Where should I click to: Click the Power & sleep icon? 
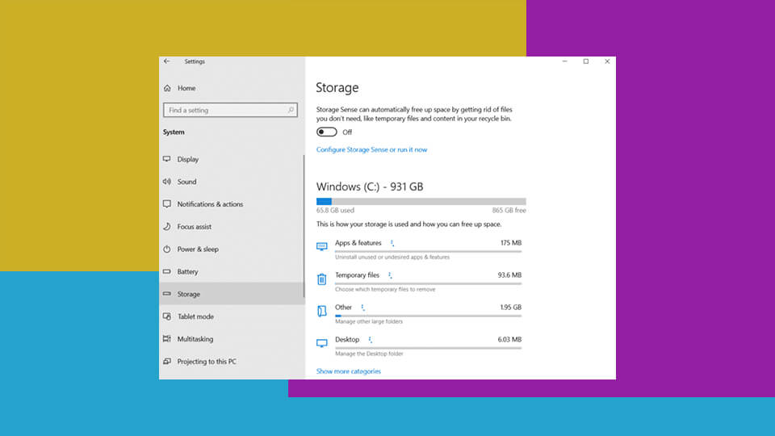[x=167, y=249]
